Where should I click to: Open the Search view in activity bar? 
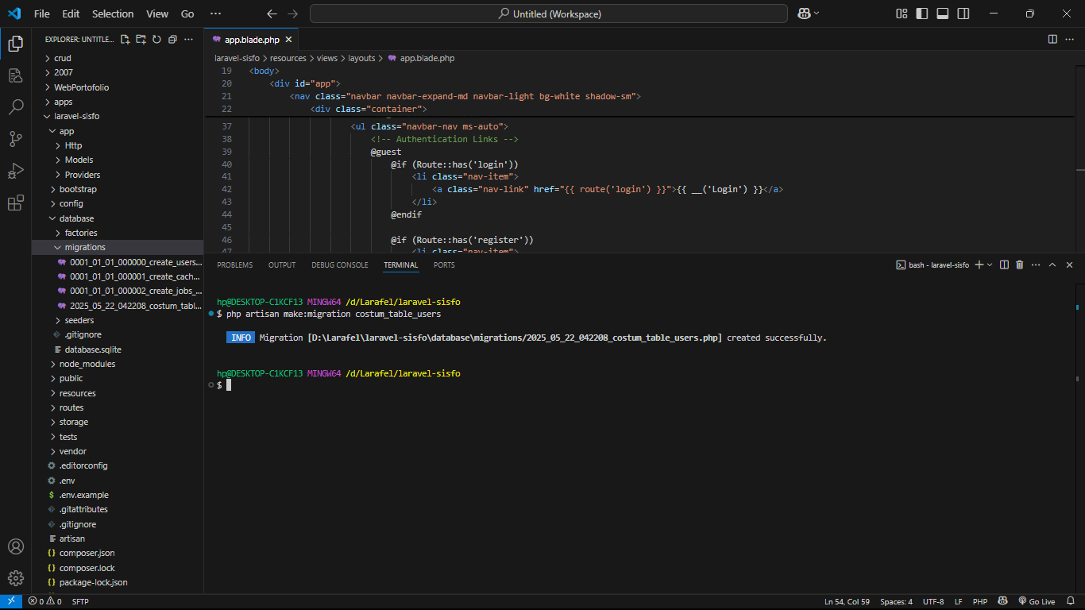pyautogui.click(x=16, y=107)
